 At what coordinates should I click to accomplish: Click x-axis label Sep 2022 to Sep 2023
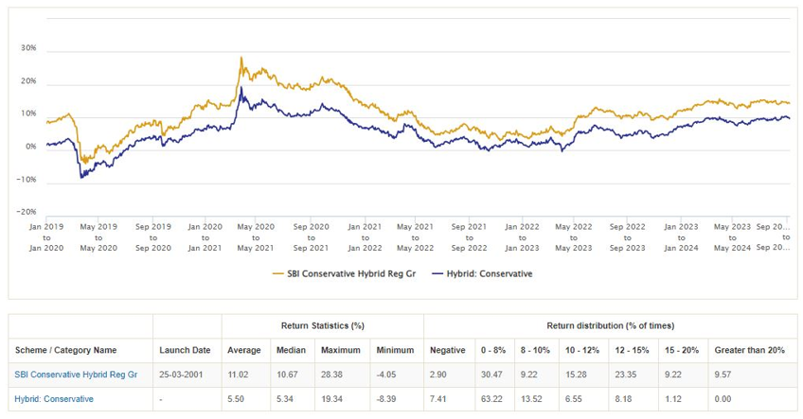click(627, 237)
